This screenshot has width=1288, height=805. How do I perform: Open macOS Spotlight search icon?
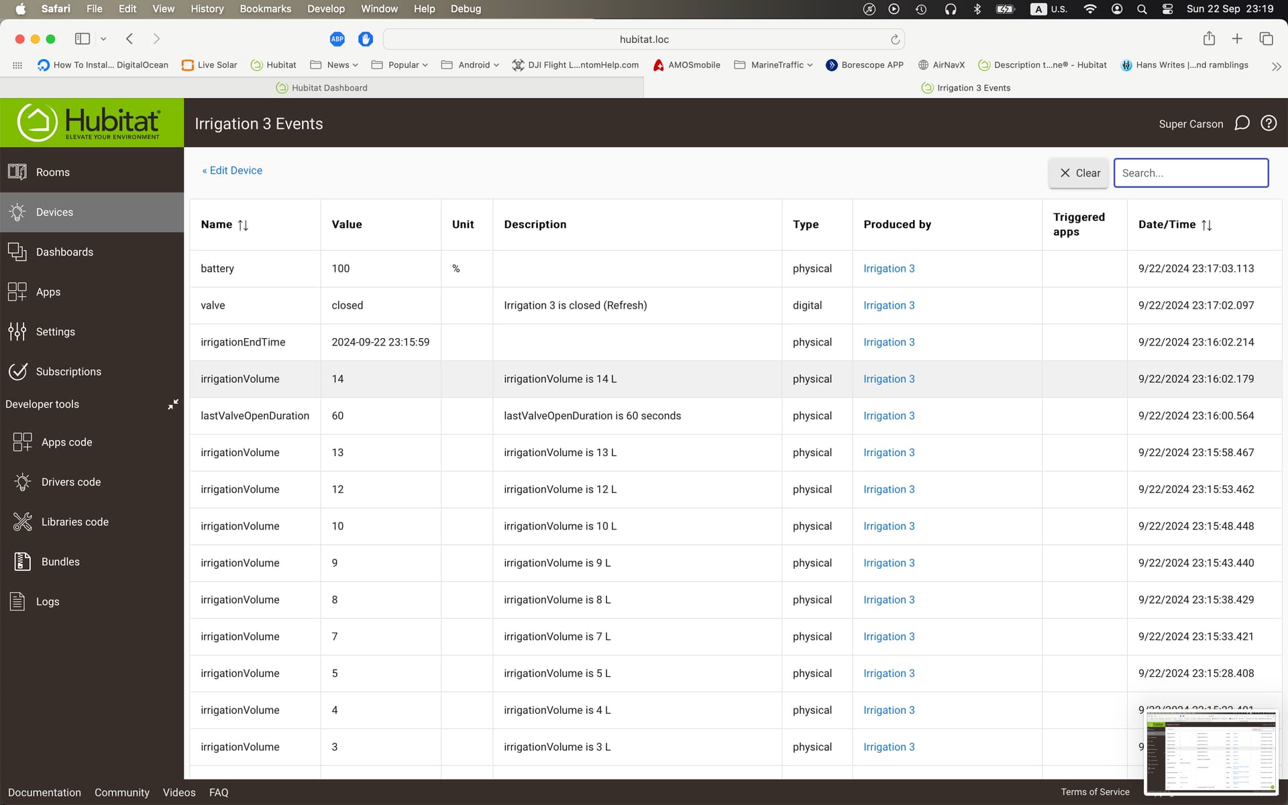(1142, 9)
